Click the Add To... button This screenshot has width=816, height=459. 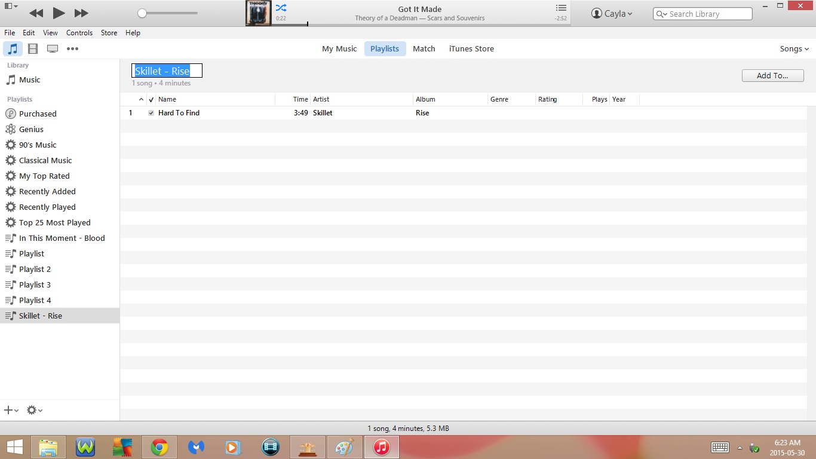pyautogui.click(x=772, y=76)
